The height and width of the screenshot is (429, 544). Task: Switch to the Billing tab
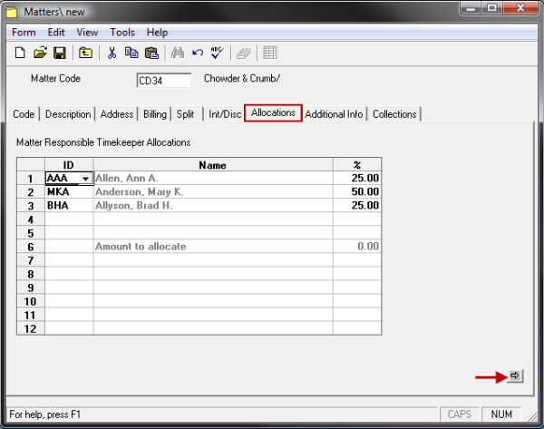[154, 114]
